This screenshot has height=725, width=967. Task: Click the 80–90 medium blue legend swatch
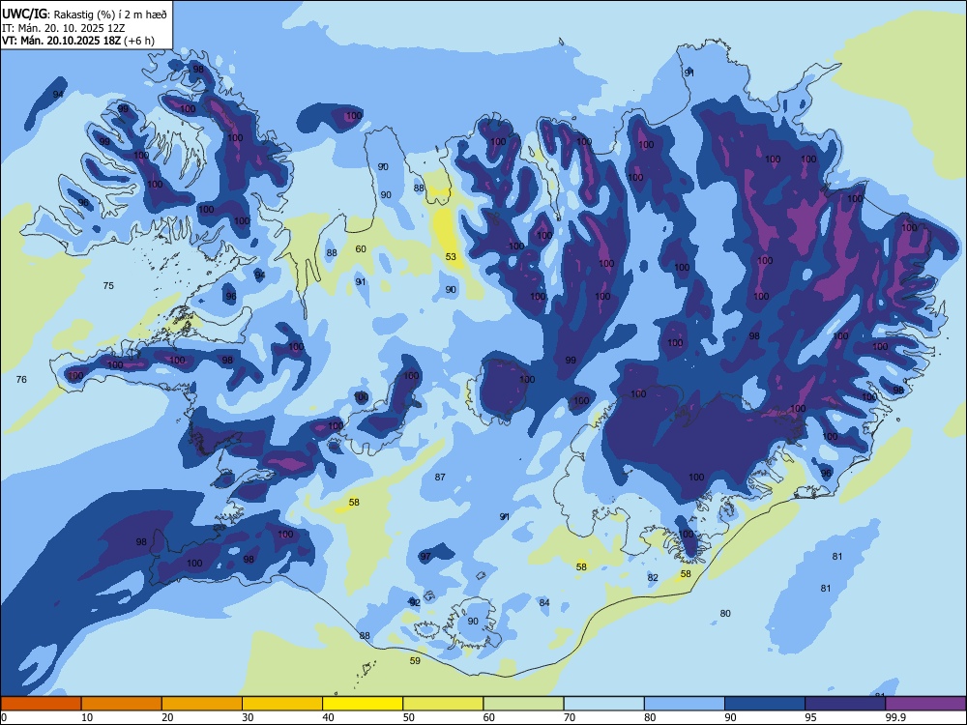pyautogui.click(x=685, y=704)
